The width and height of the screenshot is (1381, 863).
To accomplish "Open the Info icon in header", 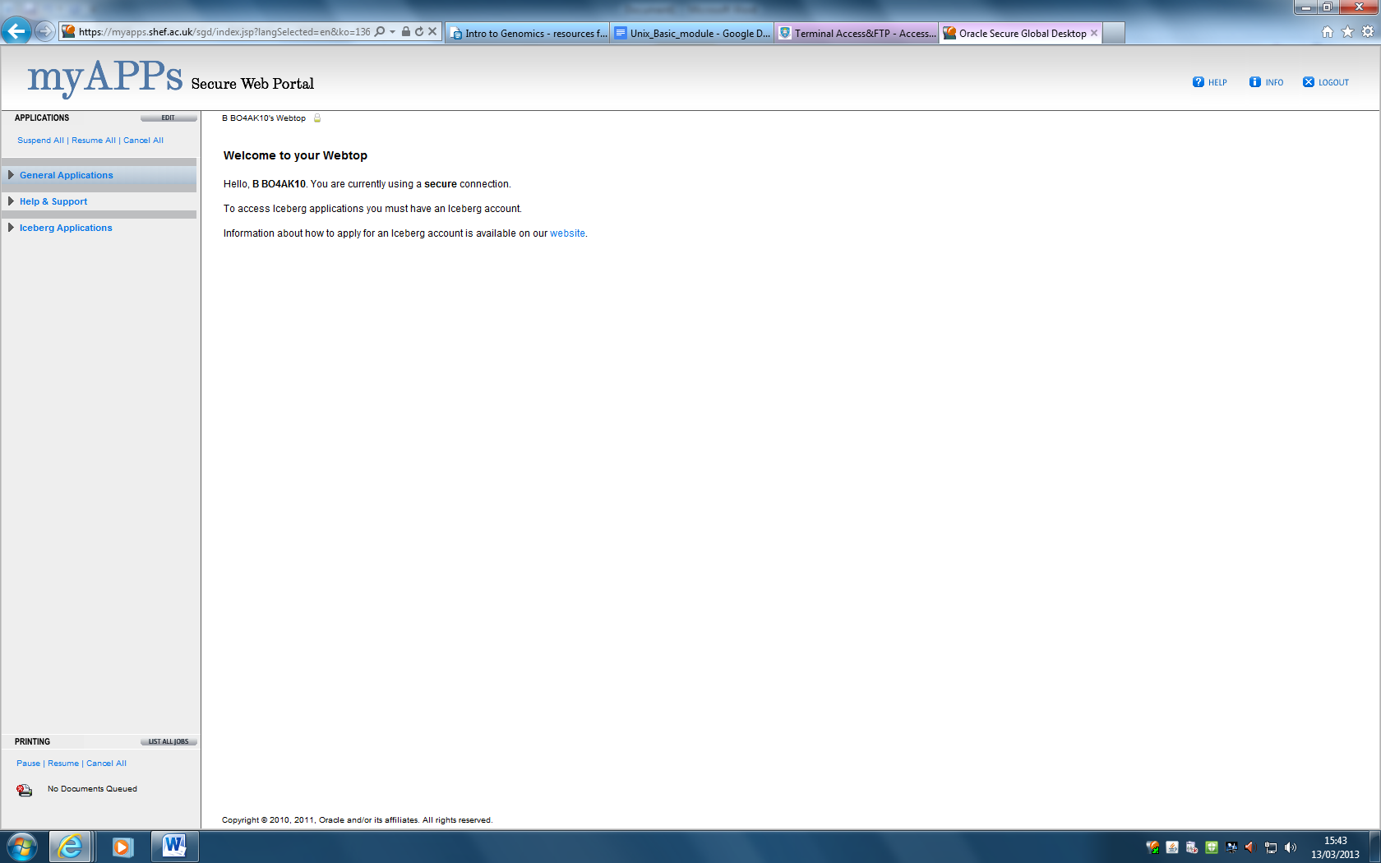I will 1254,82.
